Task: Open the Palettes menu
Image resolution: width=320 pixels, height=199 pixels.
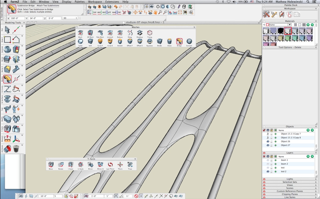Action: 79,2
